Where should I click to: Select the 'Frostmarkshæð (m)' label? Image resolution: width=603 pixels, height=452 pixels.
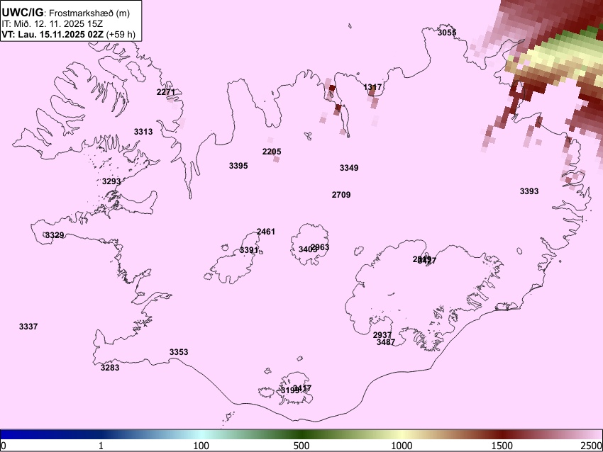(89, 13)
